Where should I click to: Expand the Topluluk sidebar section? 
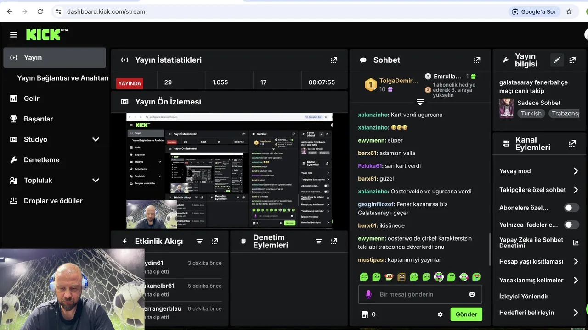coord(96,180)
